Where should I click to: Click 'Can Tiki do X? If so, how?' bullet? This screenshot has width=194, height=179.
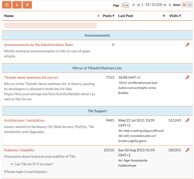(x=34, y=164)
